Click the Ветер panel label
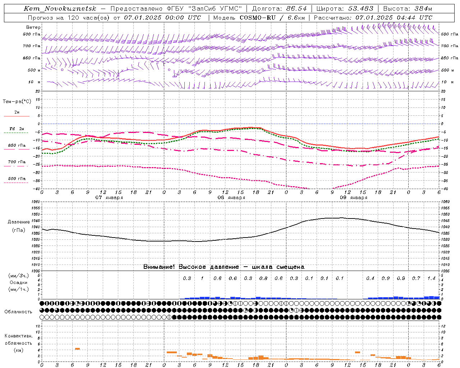 tap(33, 27)
